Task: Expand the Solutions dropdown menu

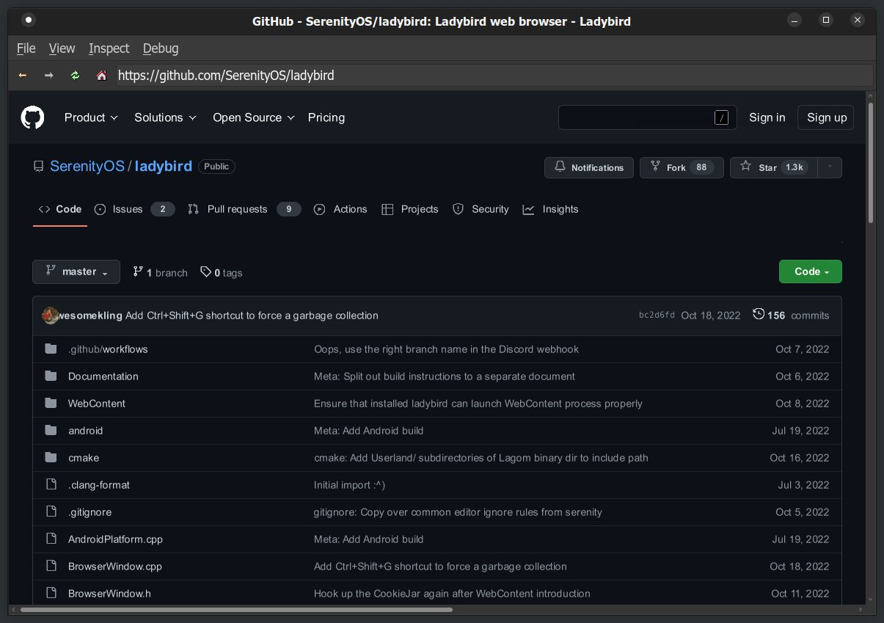Action: tap(165, 117)
